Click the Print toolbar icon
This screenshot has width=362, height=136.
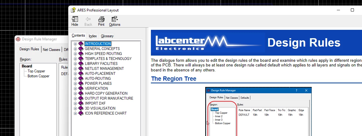click(x=101, y=19)
